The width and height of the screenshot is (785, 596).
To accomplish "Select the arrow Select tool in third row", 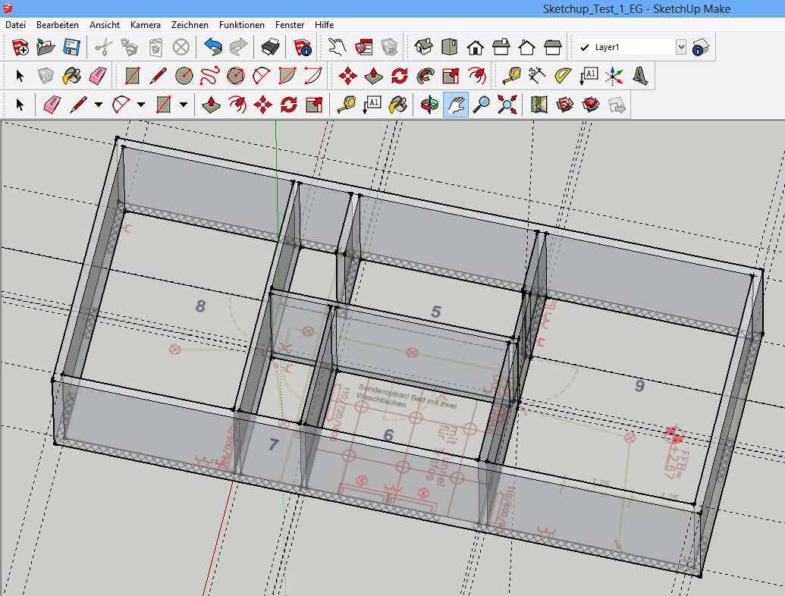I will pos(20,105).
